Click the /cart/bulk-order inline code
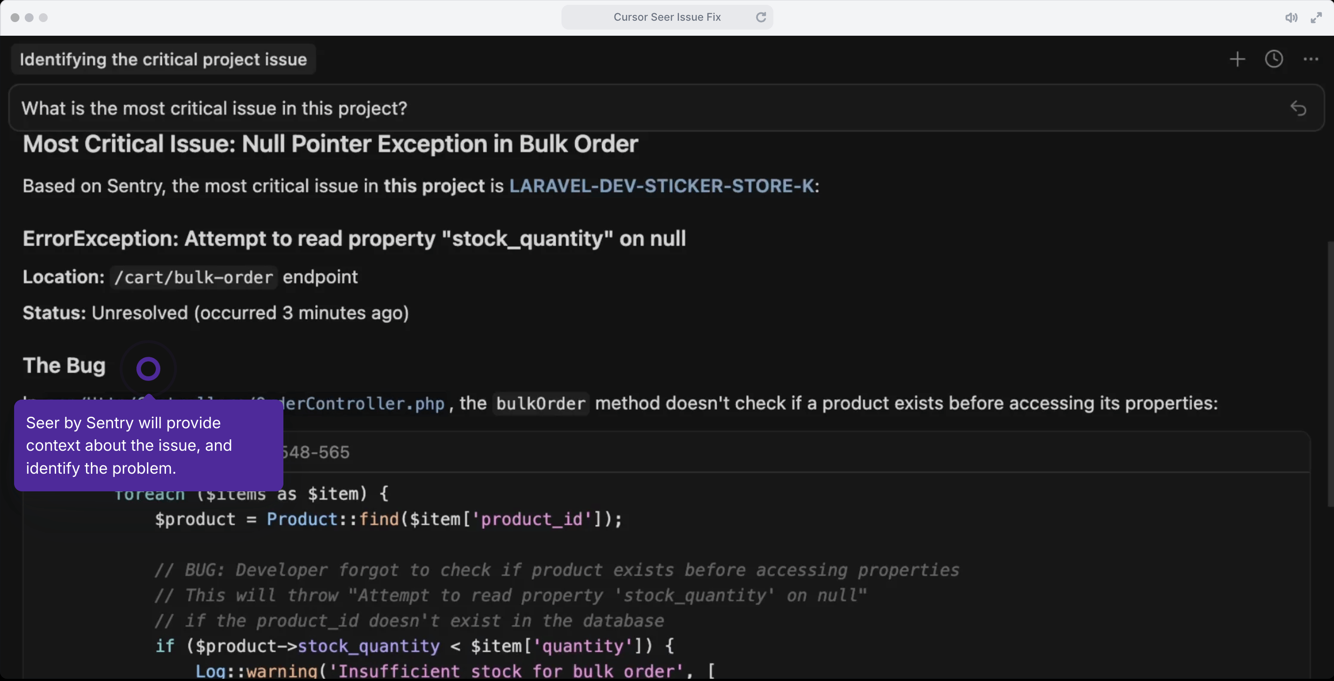Image resolution: width=1334 pixels, height=681 pixels. pyautogui.click(x=194, y=277)
